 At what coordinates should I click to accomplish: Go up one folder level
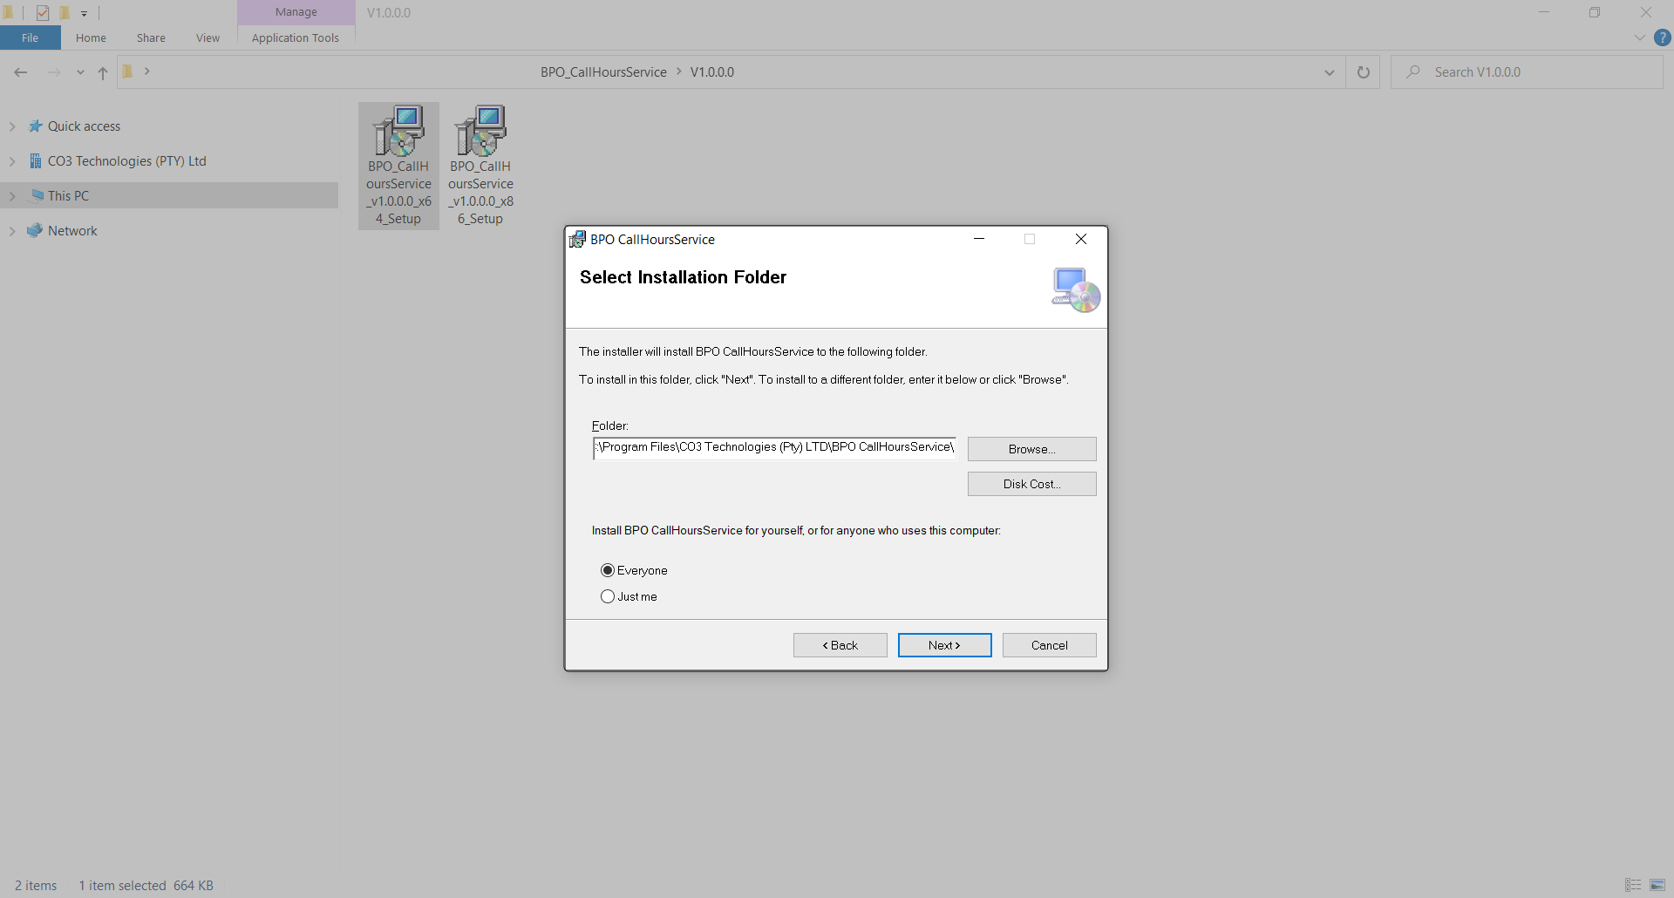coord(103,72)
